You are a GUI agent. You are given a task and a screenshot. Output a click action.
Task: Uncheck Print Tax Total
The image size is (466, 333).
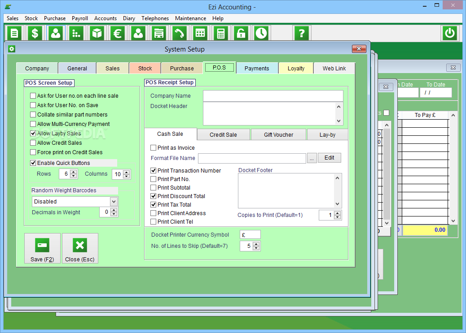coord(154,205)
